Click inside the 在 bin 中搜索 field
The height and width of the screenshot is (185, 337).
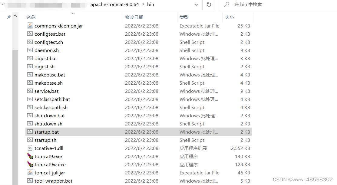[257, 5]
